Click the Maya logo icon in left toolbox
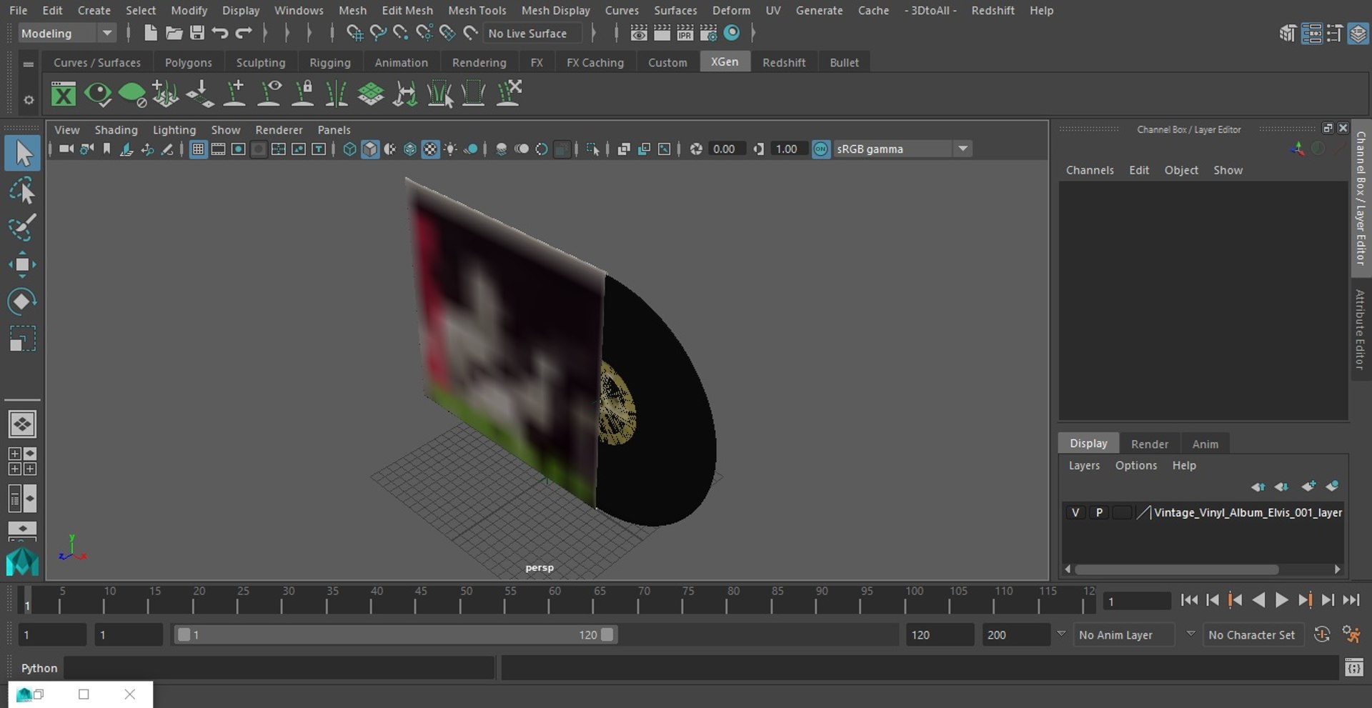The width and height of the screenshot is (1372, 708). tap(22, 562)
